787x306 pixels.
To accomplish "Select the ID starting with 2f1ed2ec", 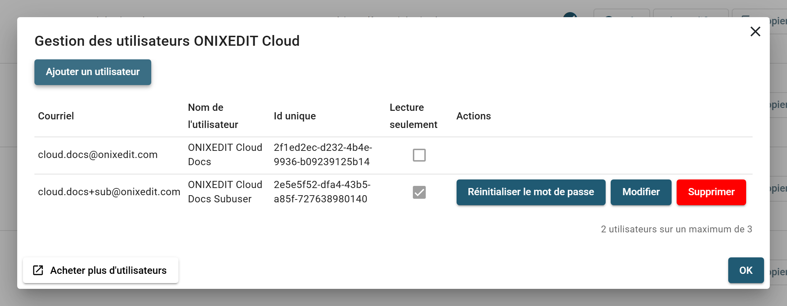I will 323,155.
